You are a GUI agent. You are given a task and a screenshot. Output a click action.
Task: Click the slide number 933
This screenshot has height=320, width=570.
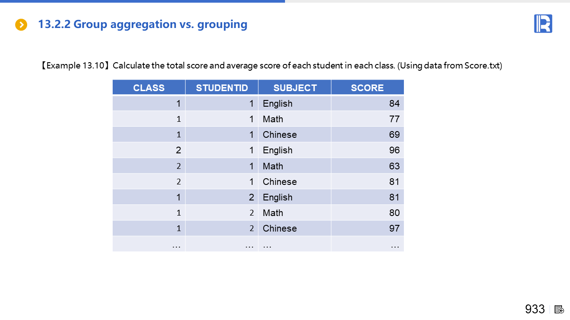click(x=535, y=309)
